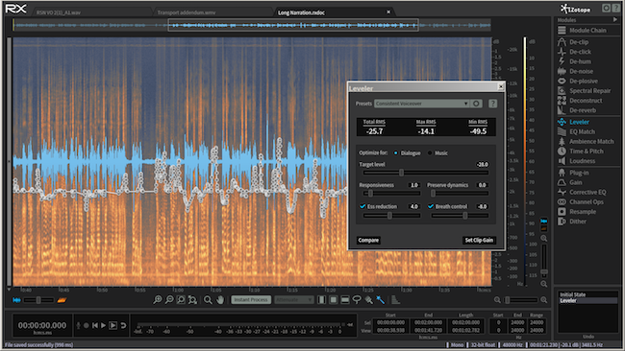Close the Long Narration.rxdoc tab

point(388,12)
